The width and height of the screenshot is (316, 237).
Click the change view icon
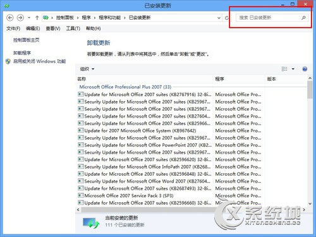[x=284, y=69]
